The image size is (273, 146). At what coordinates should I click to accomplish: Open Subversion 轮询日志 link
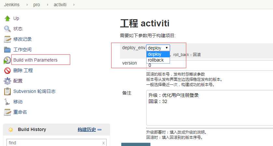[x=34, y=91]
